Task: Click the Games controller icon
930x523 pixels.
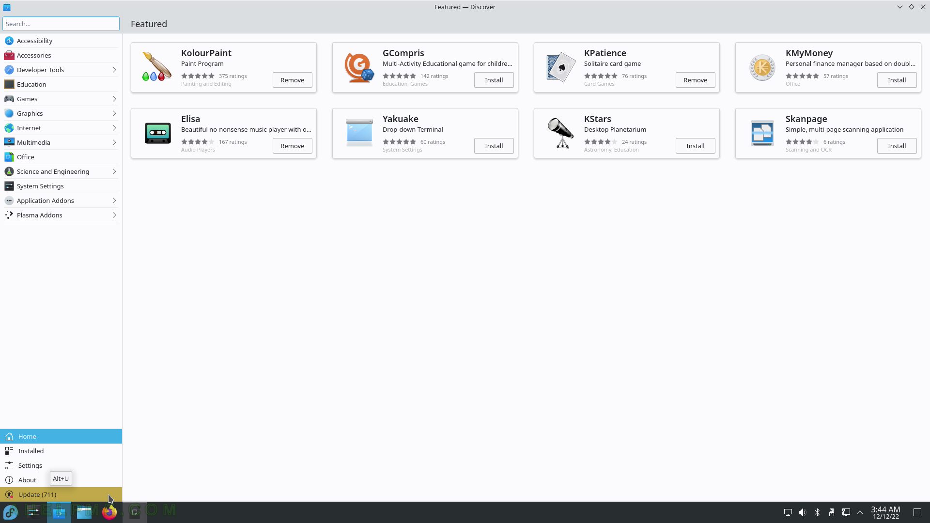Action: coord(9,99)
